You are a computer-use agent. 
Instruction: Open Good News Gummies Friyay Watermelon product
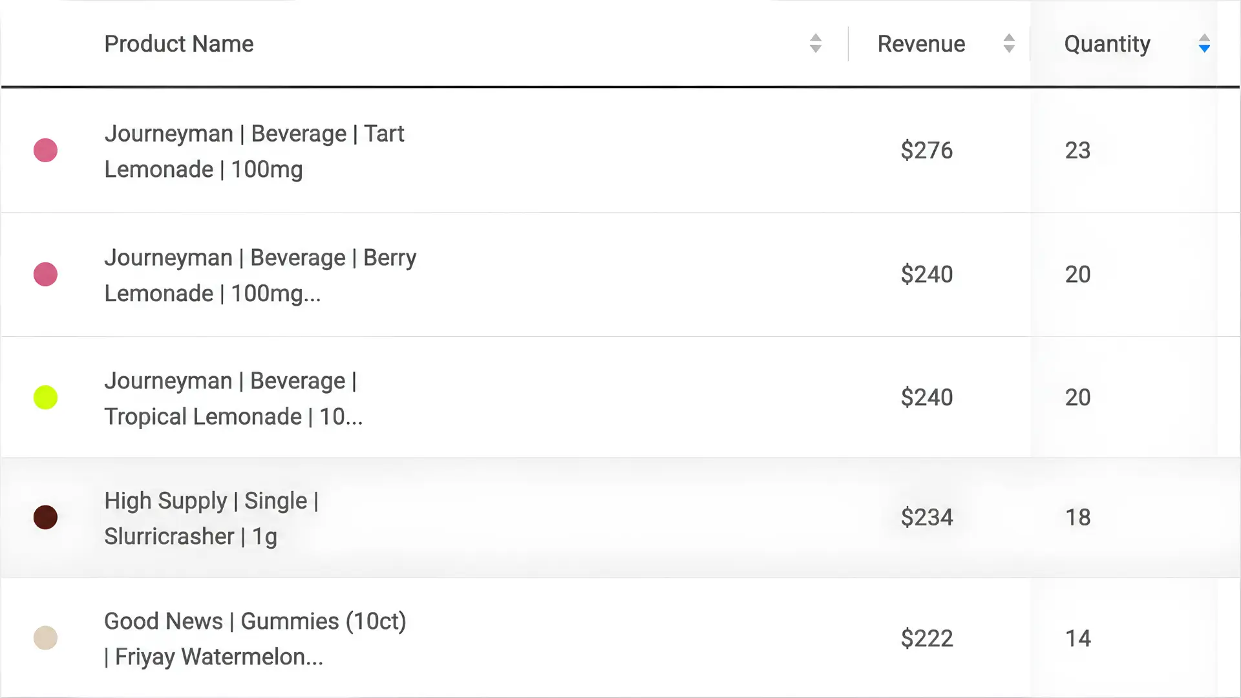coord(255,639)
